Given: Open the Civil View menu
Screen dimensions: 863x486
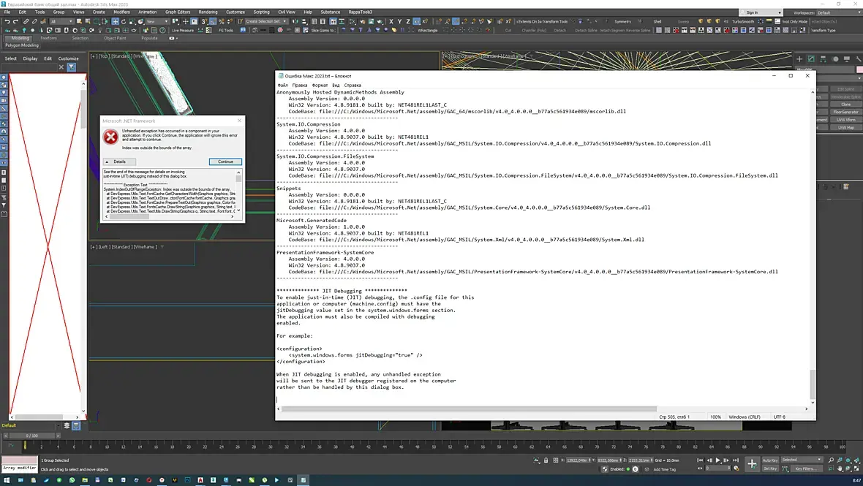Looking at the screenshot, I should point(286,12).
